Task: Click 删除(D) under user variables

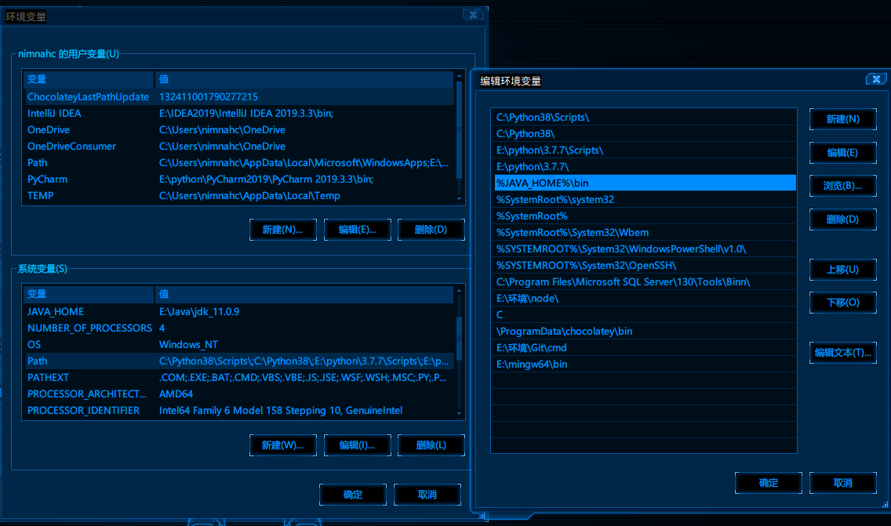Action: click(x=431, y=230)
